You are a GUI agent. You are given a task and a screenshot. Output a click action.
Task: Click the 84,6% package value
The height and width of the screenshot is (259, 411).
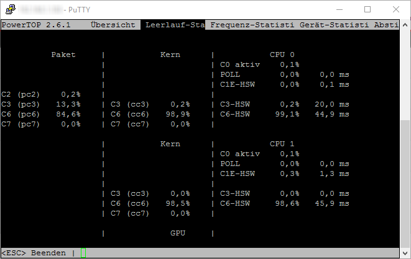click(68, 114)
